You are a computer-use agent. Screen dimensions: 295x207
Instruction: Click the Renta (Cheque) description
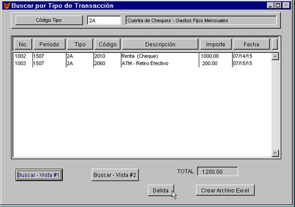pos(140,56)
